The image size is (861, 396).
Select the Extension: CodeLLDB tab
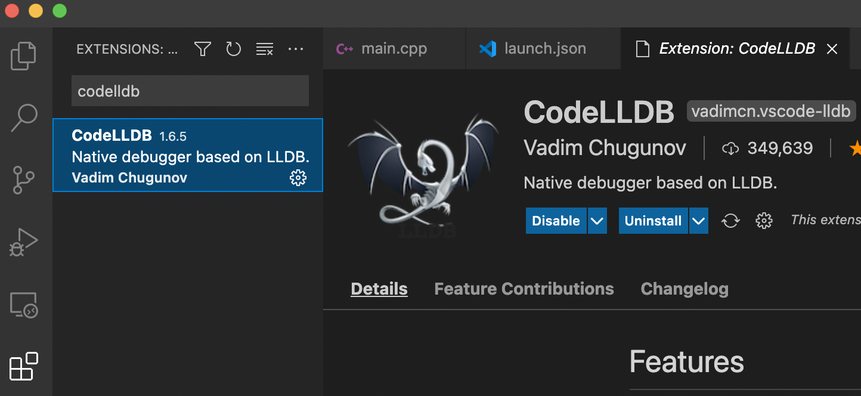coord(736,48)
